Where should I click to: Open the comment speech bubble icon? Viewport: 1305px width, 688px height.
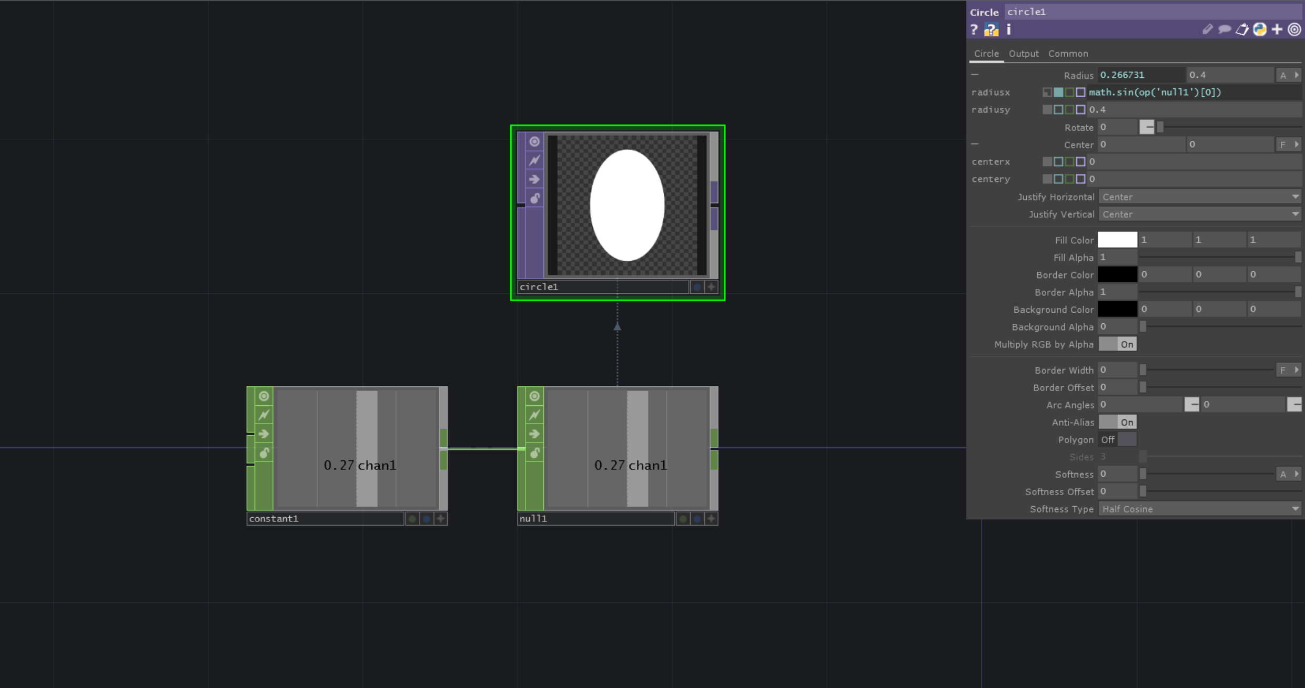1225,30
